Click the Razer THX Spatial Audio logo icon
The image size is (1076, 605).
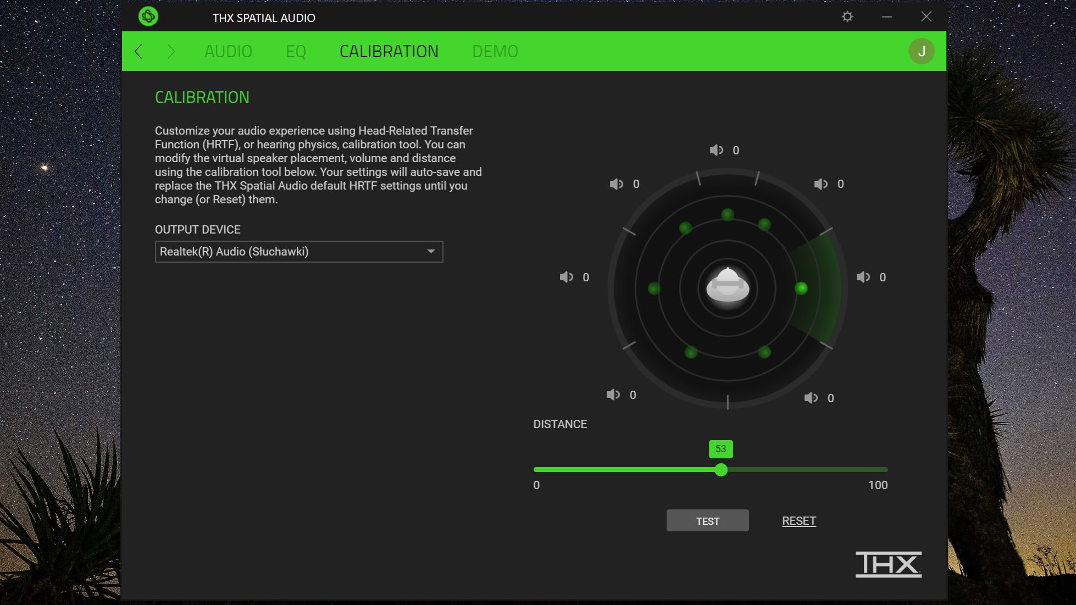click(x=148, y=16)
